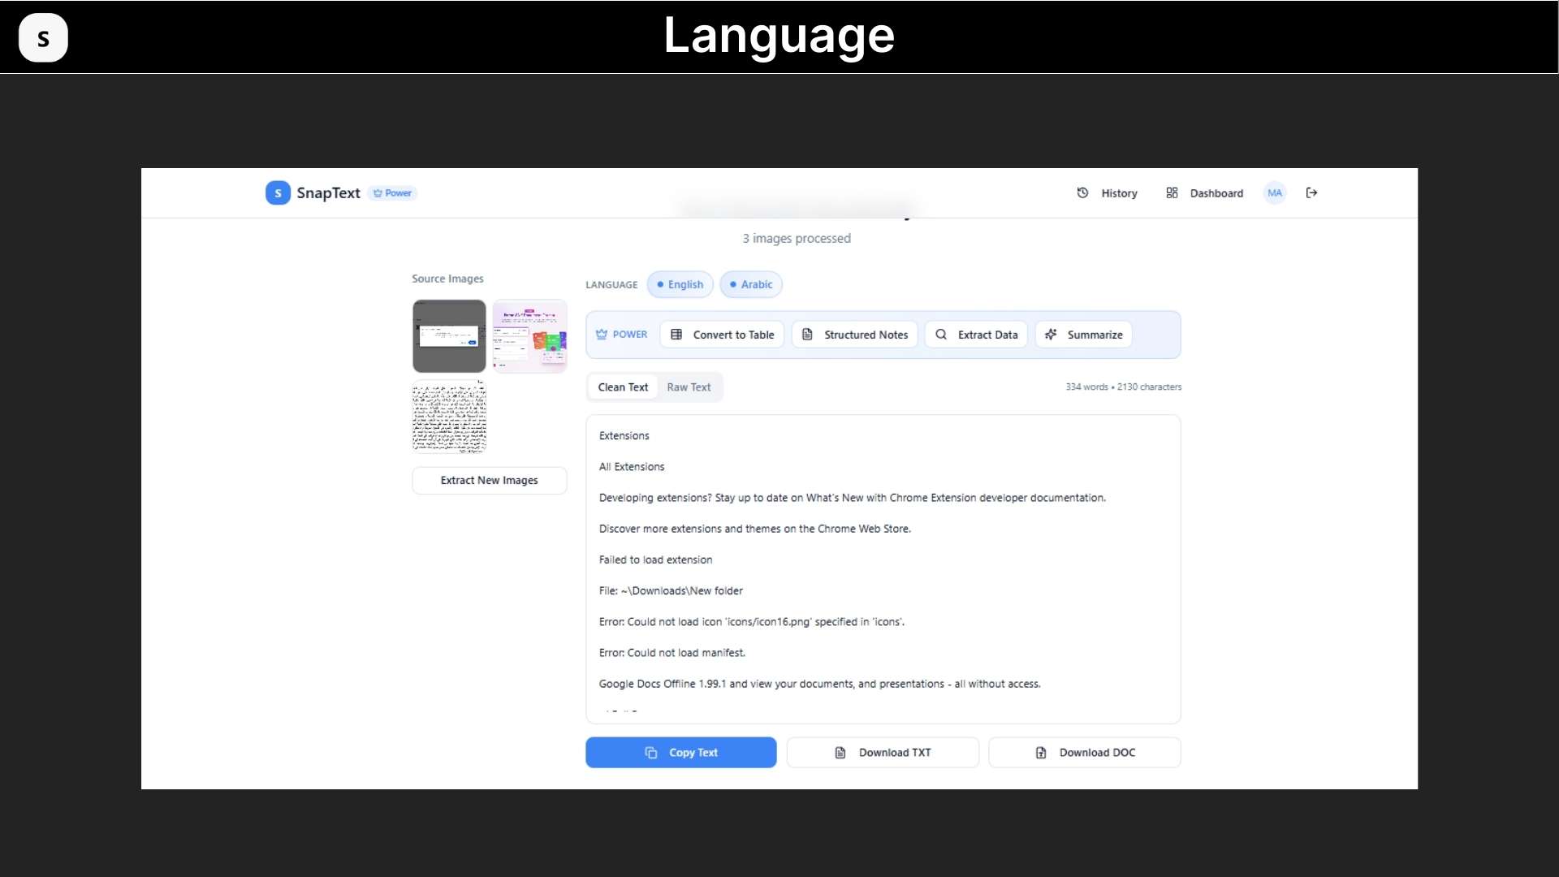Image resolution: width=1559 pixels, height=877 pixels.
Task: Toggle the English language chip
Action: tap(680, 285)
